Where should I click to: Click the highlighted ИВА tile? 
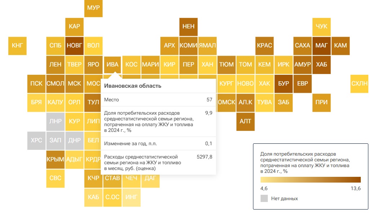click(112, 65)
